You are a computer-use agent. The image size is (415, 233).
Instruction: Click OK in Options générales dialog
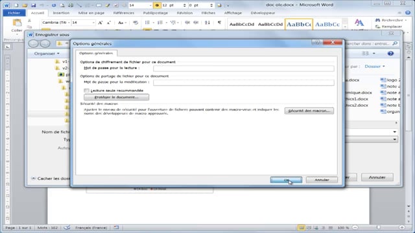[286, 180]
